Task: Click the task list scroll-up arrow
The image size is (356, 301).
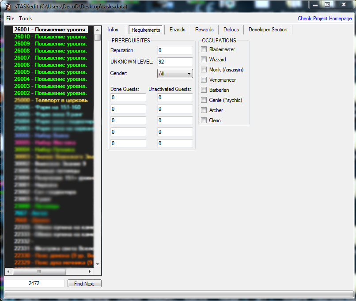Action: click(x=98, y=29)
